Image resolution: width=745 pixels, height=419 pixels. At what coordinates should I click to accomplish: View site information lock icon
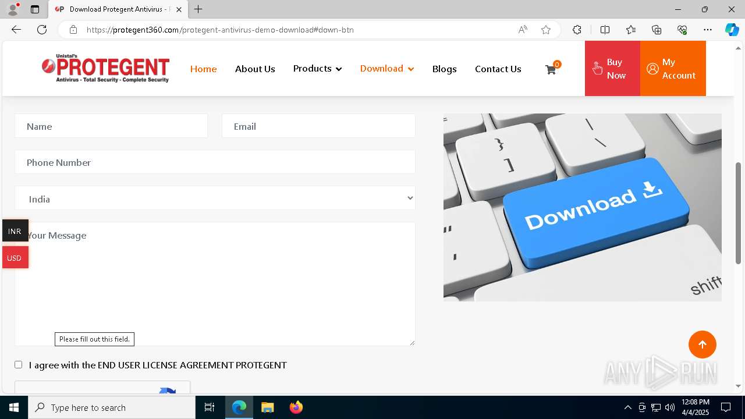tap(73, 30)
